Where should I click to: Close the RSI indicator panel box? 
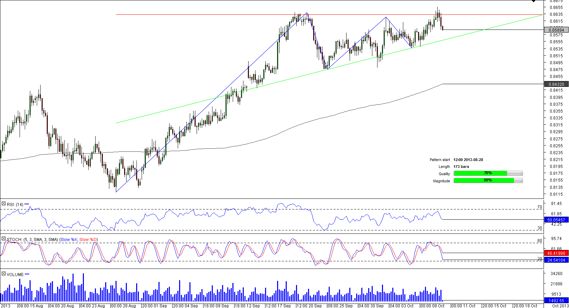click(x=3, y=204)
